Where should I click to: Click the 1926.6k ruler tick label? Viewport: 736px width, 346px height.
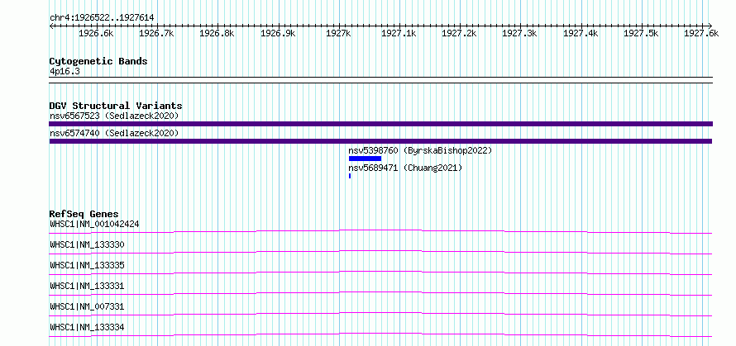coord(96,33)
